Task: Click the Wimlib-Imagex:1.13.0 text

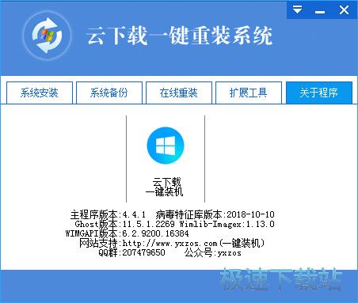Action: pyautogui.click(x=227, y=224)
